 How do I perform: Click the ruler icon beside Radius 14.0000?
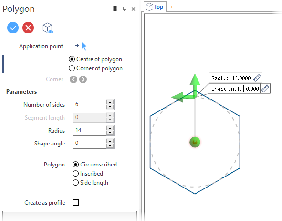pos(257,78)
